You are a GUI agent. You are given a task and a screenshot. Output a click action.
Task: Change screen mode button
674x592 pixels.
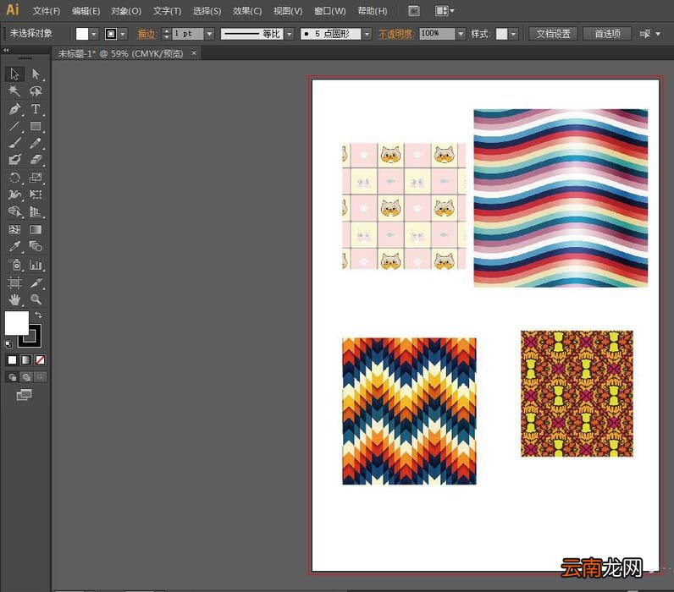point(24,394)
